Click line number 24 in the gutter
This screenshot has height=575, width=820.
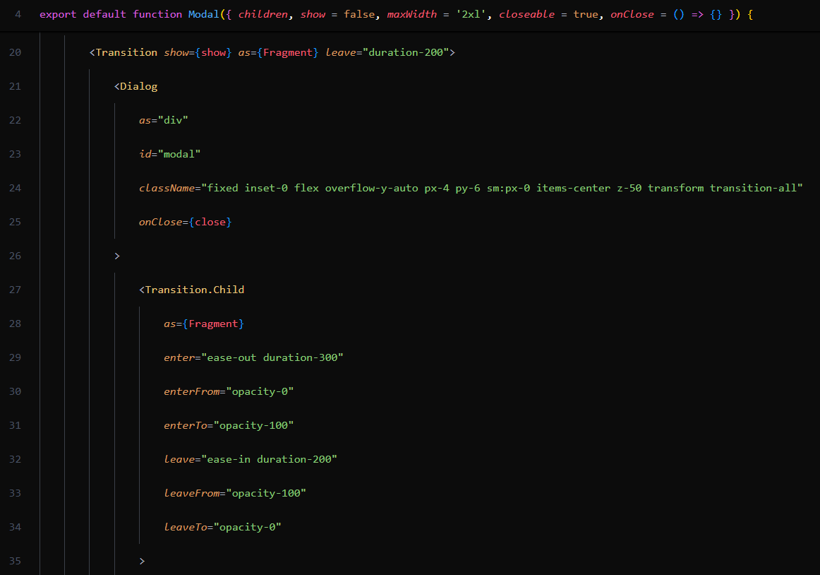[15, 188]
